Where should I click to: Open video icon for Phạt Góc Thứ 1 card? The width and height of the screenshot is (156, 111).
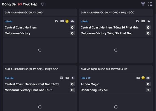pos(67,78)
